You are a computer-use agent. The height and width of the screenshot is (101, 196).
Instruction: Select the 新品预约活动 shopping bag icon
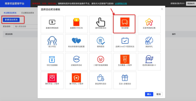pos(101,78)
